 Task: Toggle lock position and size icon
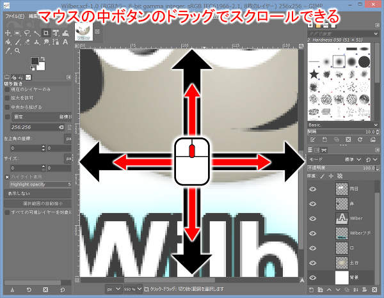click(331, 176)
